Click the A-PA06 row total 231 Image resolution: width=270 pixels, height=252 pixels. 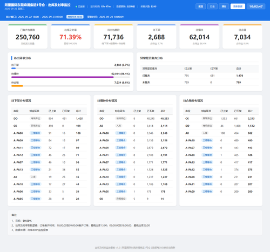250,177
